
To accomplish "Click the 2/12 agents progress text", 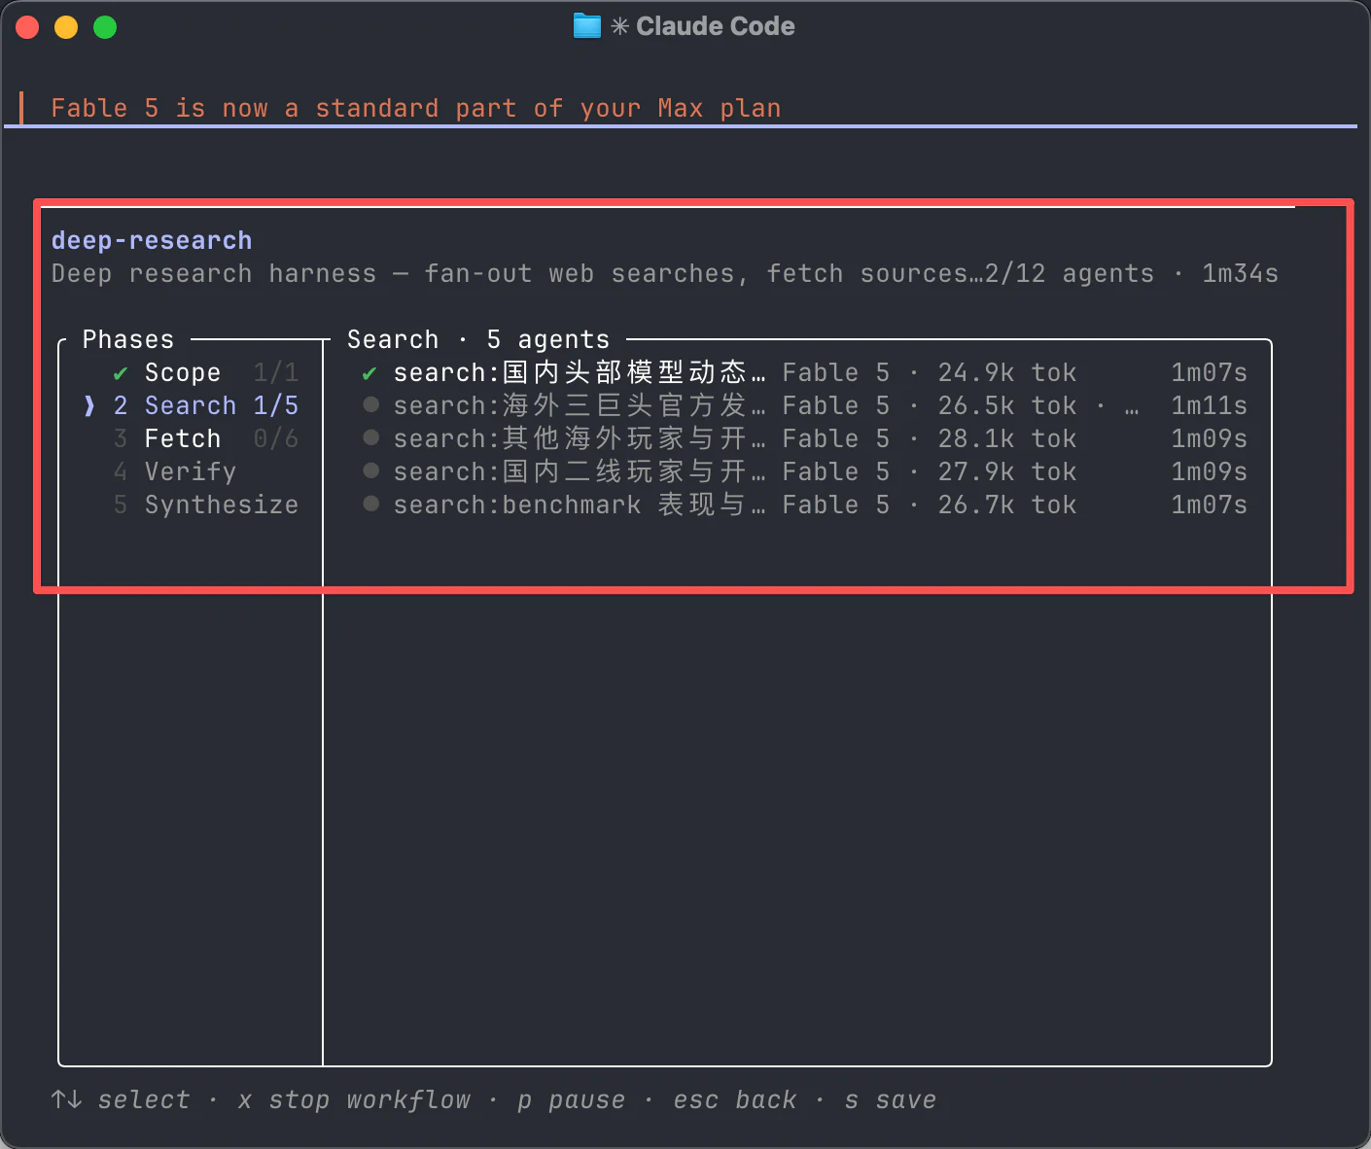I will 1069,273.
